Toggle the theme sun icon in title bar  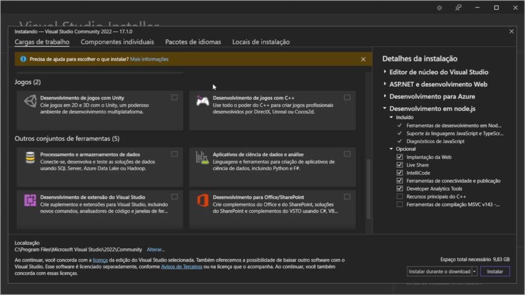click(x=439, y=8)
